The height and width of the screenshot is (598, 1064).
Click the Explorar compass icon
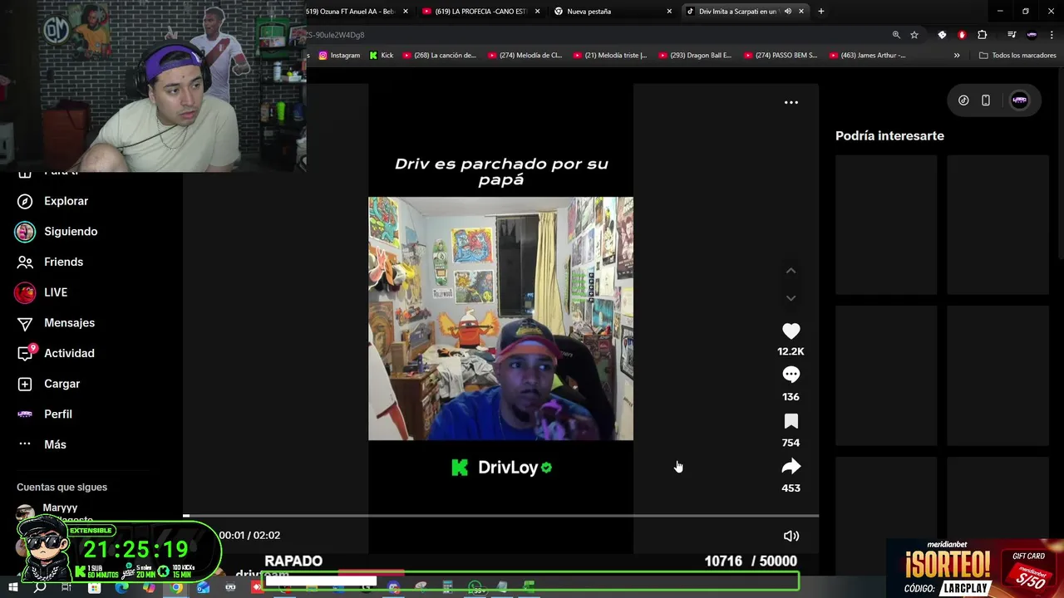pos(25,201)
